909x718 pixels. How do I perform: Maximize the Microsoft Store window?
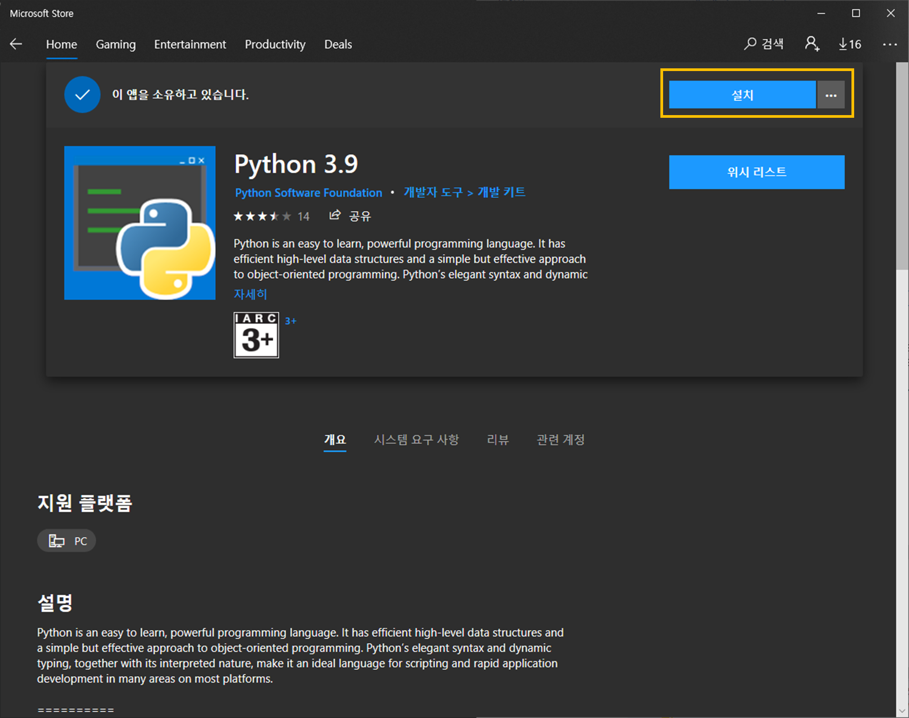click(856, 13)
